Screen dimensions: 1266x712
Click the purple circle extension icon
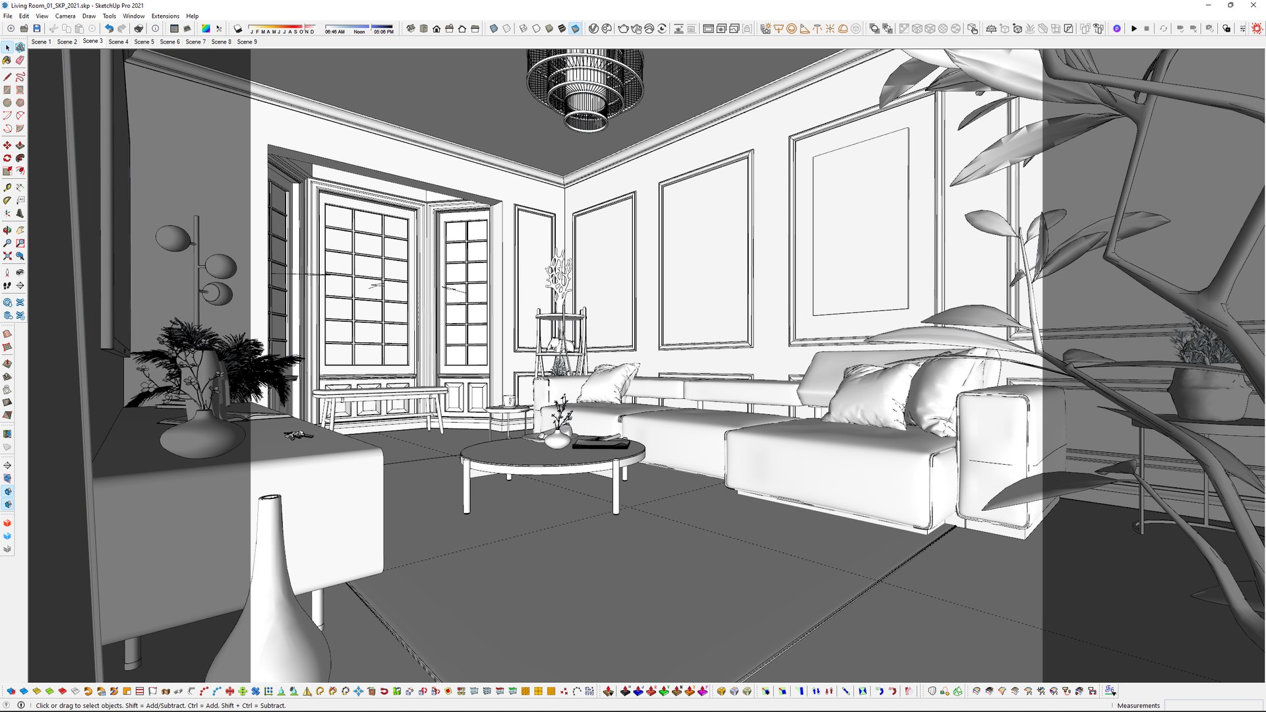coord(1116,28)
